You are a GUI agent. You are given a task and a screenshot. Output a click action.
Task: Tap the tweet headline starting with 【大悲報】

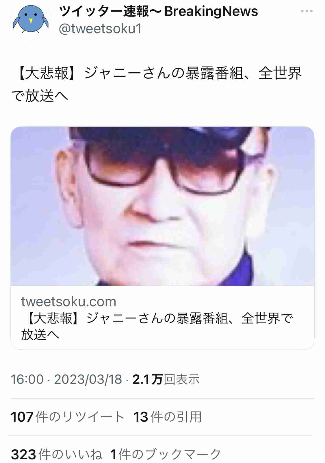pos(157,84)
